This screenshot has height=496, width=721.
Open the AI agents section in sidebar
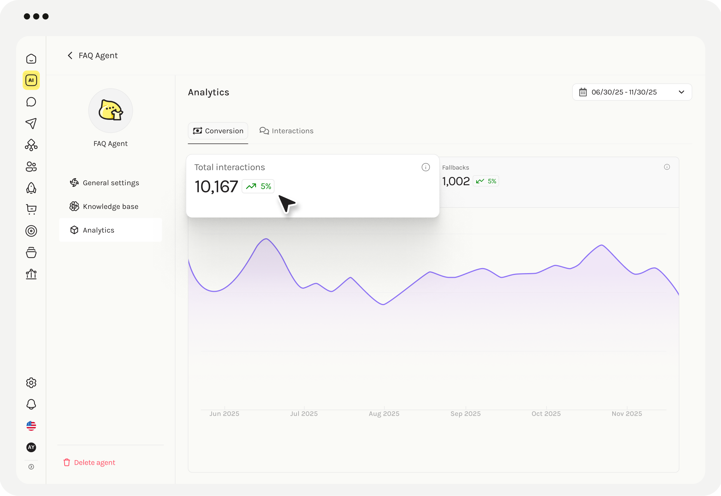click(x=31, y=80)
